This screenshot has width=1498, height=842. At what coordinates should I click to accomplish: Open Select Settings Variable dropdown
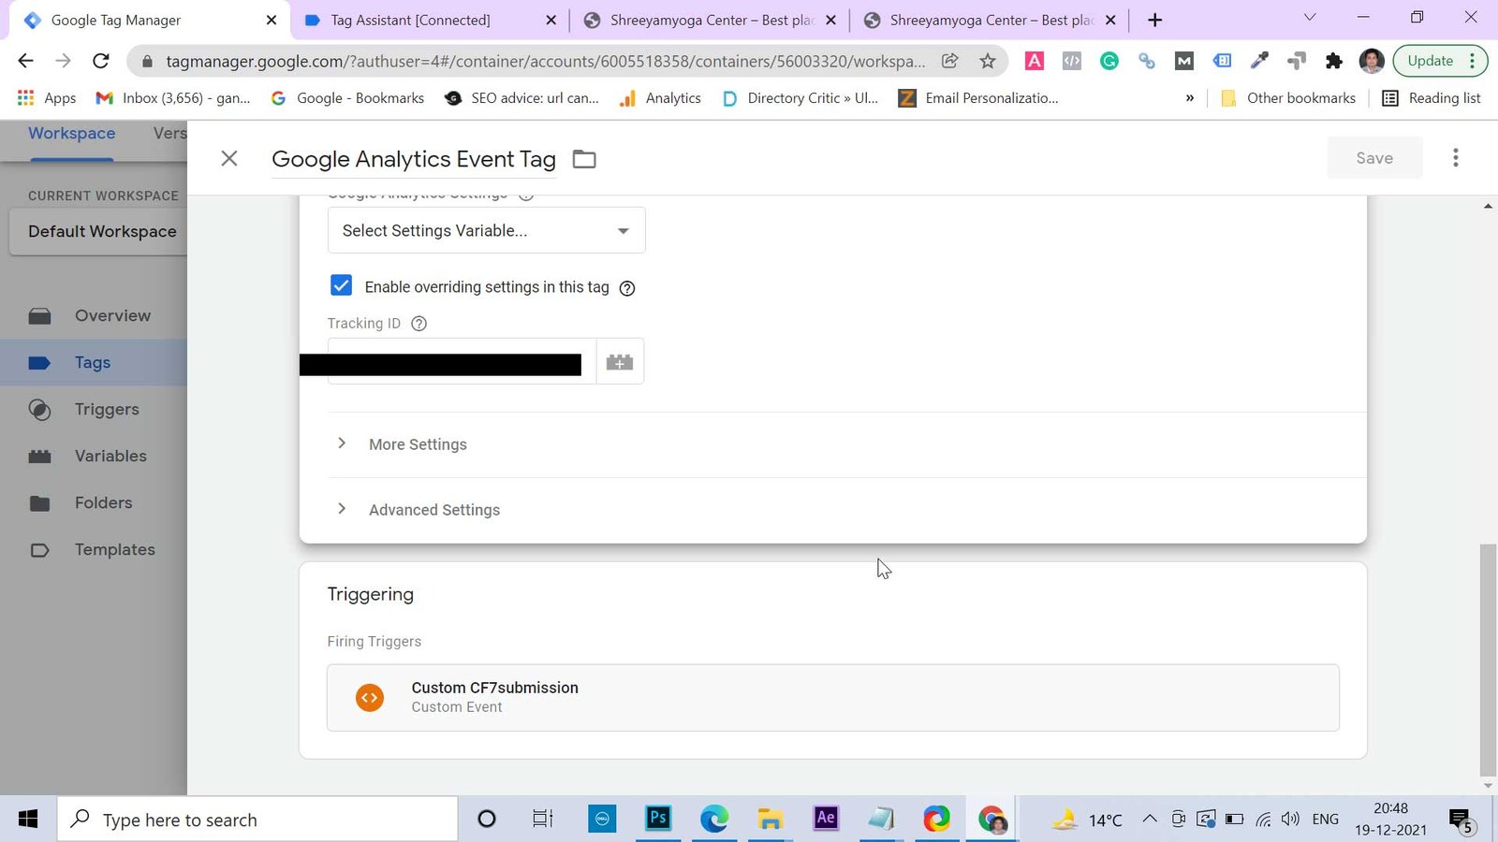coord(486,230)
